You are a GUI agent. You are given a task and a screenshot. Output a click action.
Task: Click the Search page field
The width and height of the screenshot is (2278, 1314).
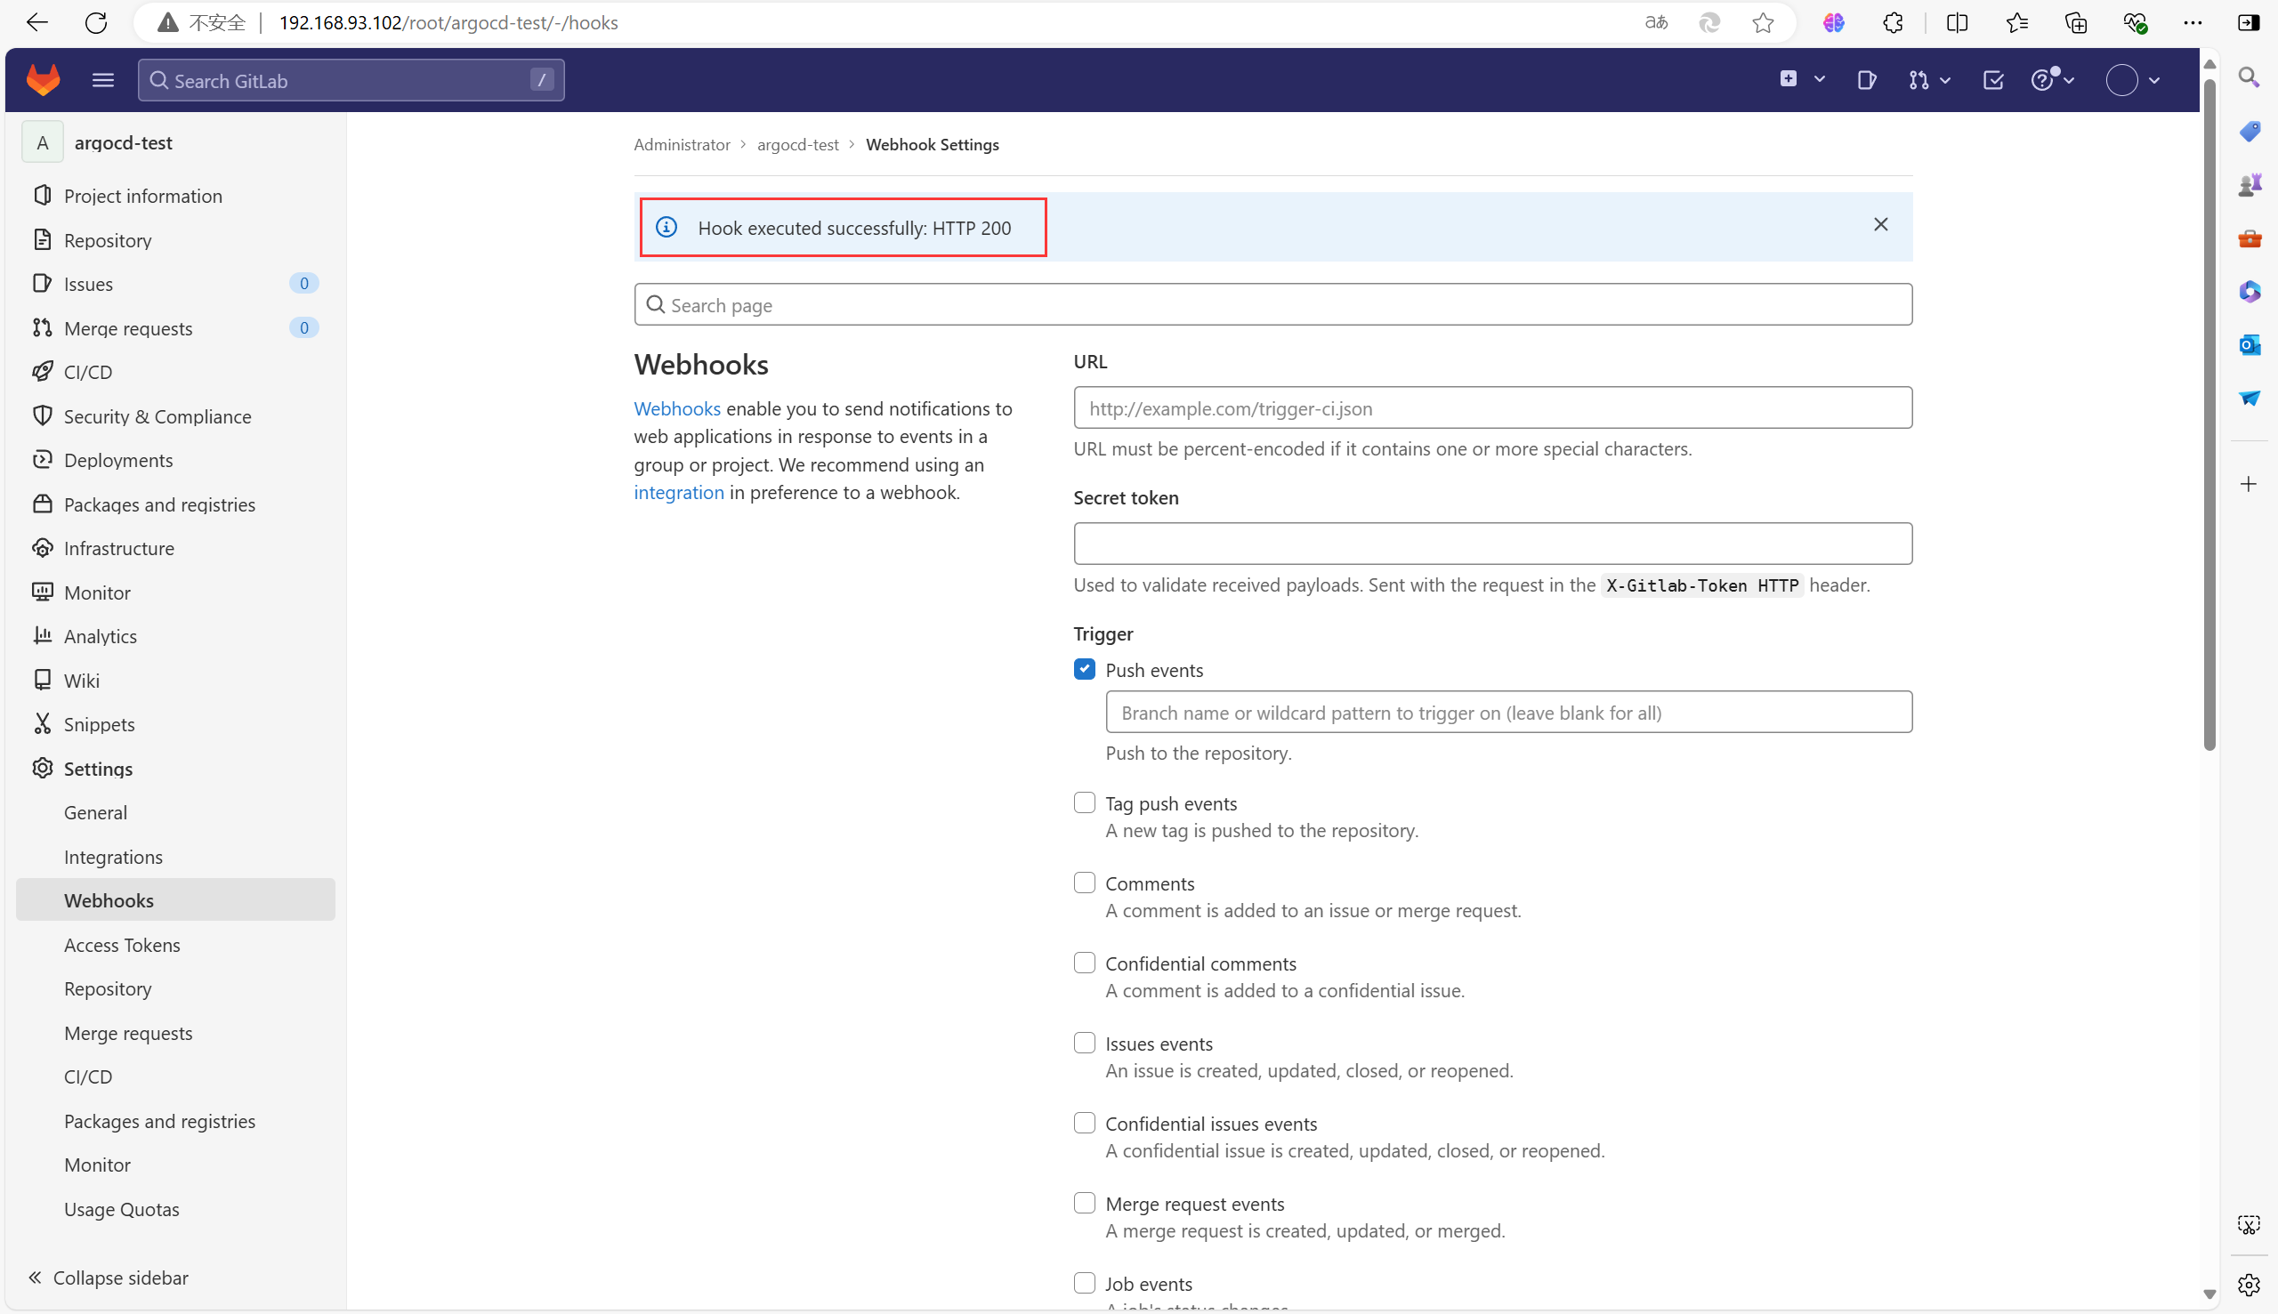pos(1272,305)
